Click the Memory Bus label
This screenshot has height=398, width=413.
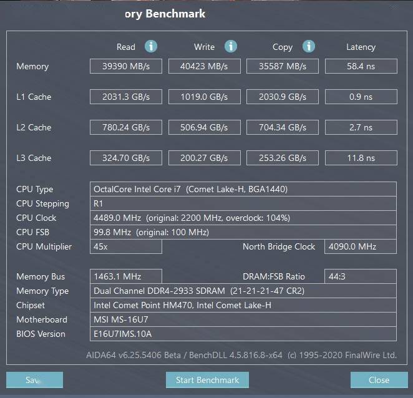tap(41, 276)
